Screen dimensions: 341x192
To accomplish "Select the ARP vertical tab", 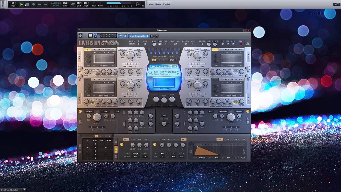I will click(116, 157).
